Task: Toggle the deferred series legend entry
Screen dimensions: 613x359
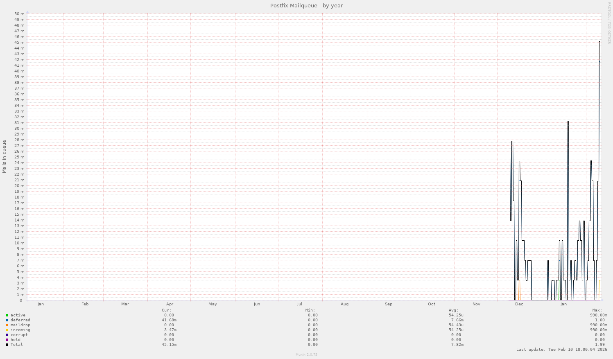Action: click(x=20, y=320)
